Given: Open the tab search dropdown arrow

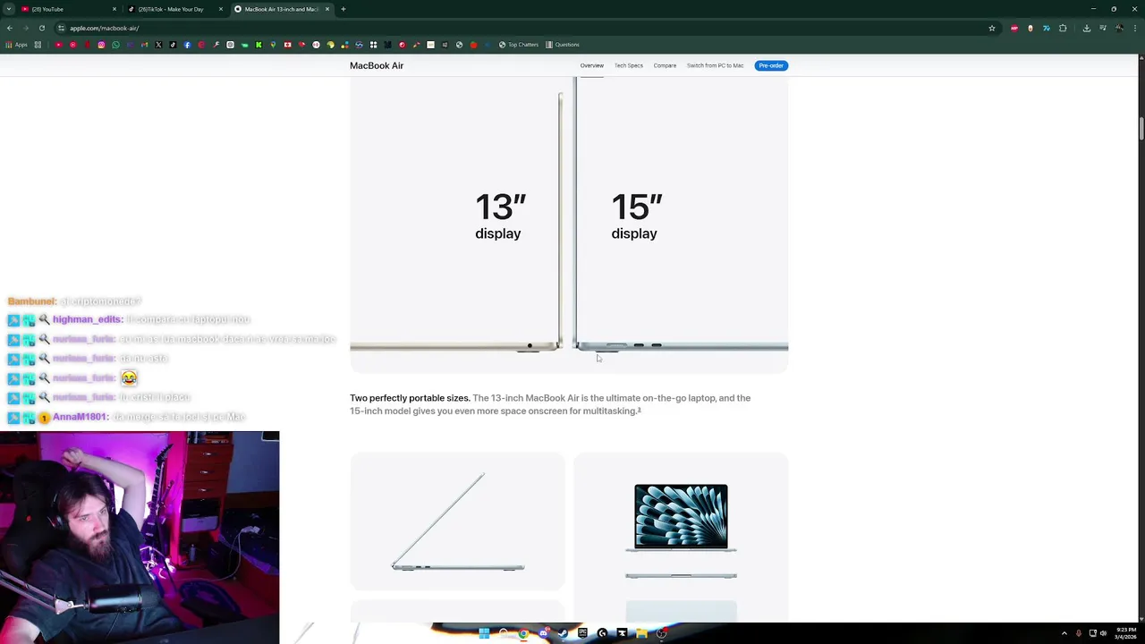Looking at the screenshot, I should pos(8,9).
